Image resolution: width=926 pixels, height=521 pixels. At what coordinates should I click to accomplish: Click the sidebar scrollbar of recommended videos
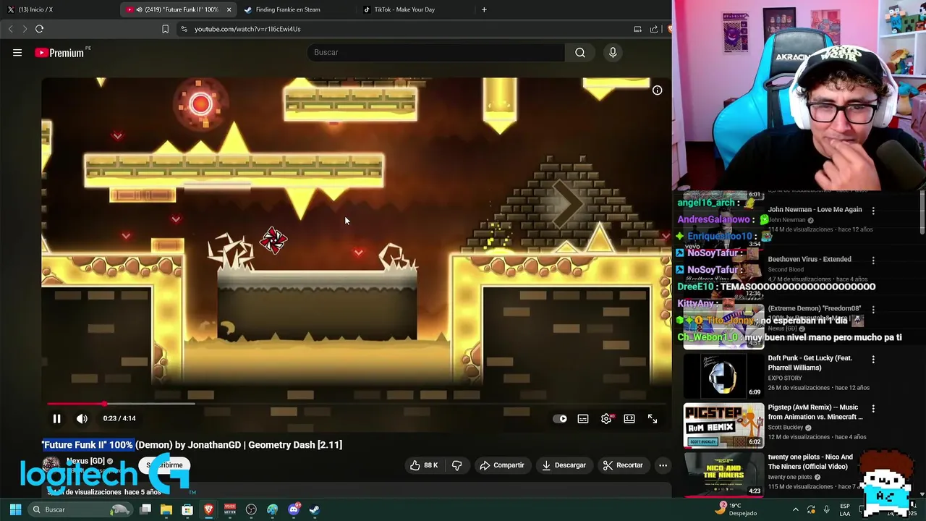922,213
